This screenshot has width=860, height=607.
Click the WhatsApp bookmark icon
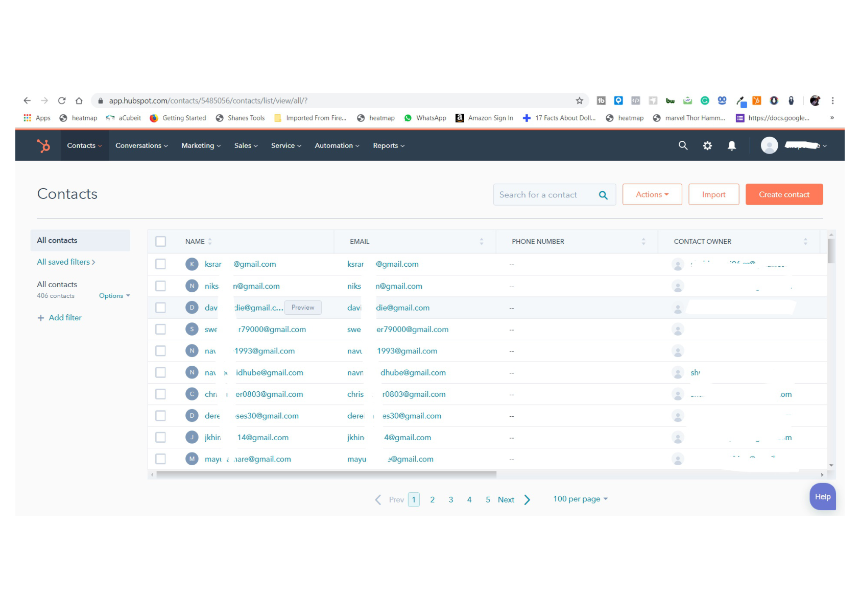408,118
